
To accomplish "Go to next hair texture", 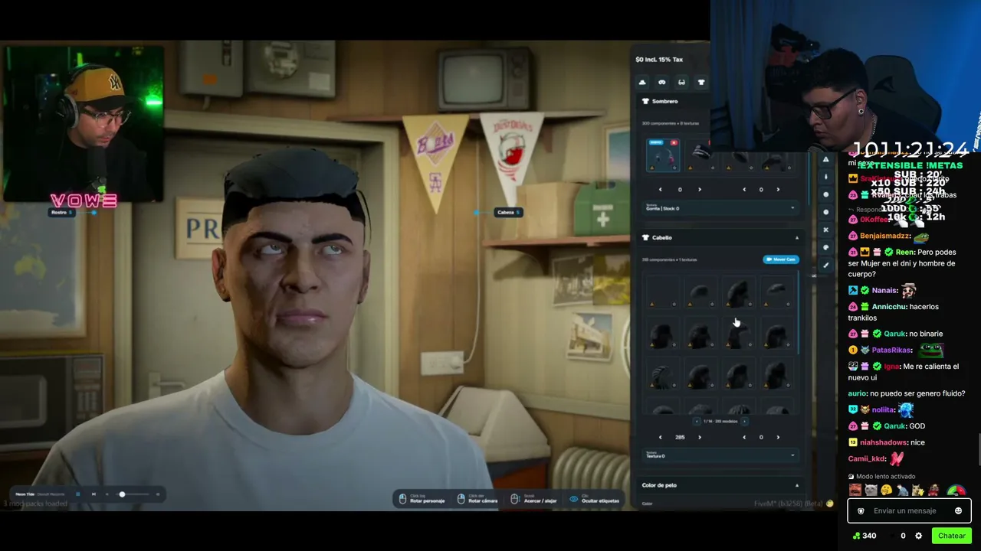I will click(778, 438).
